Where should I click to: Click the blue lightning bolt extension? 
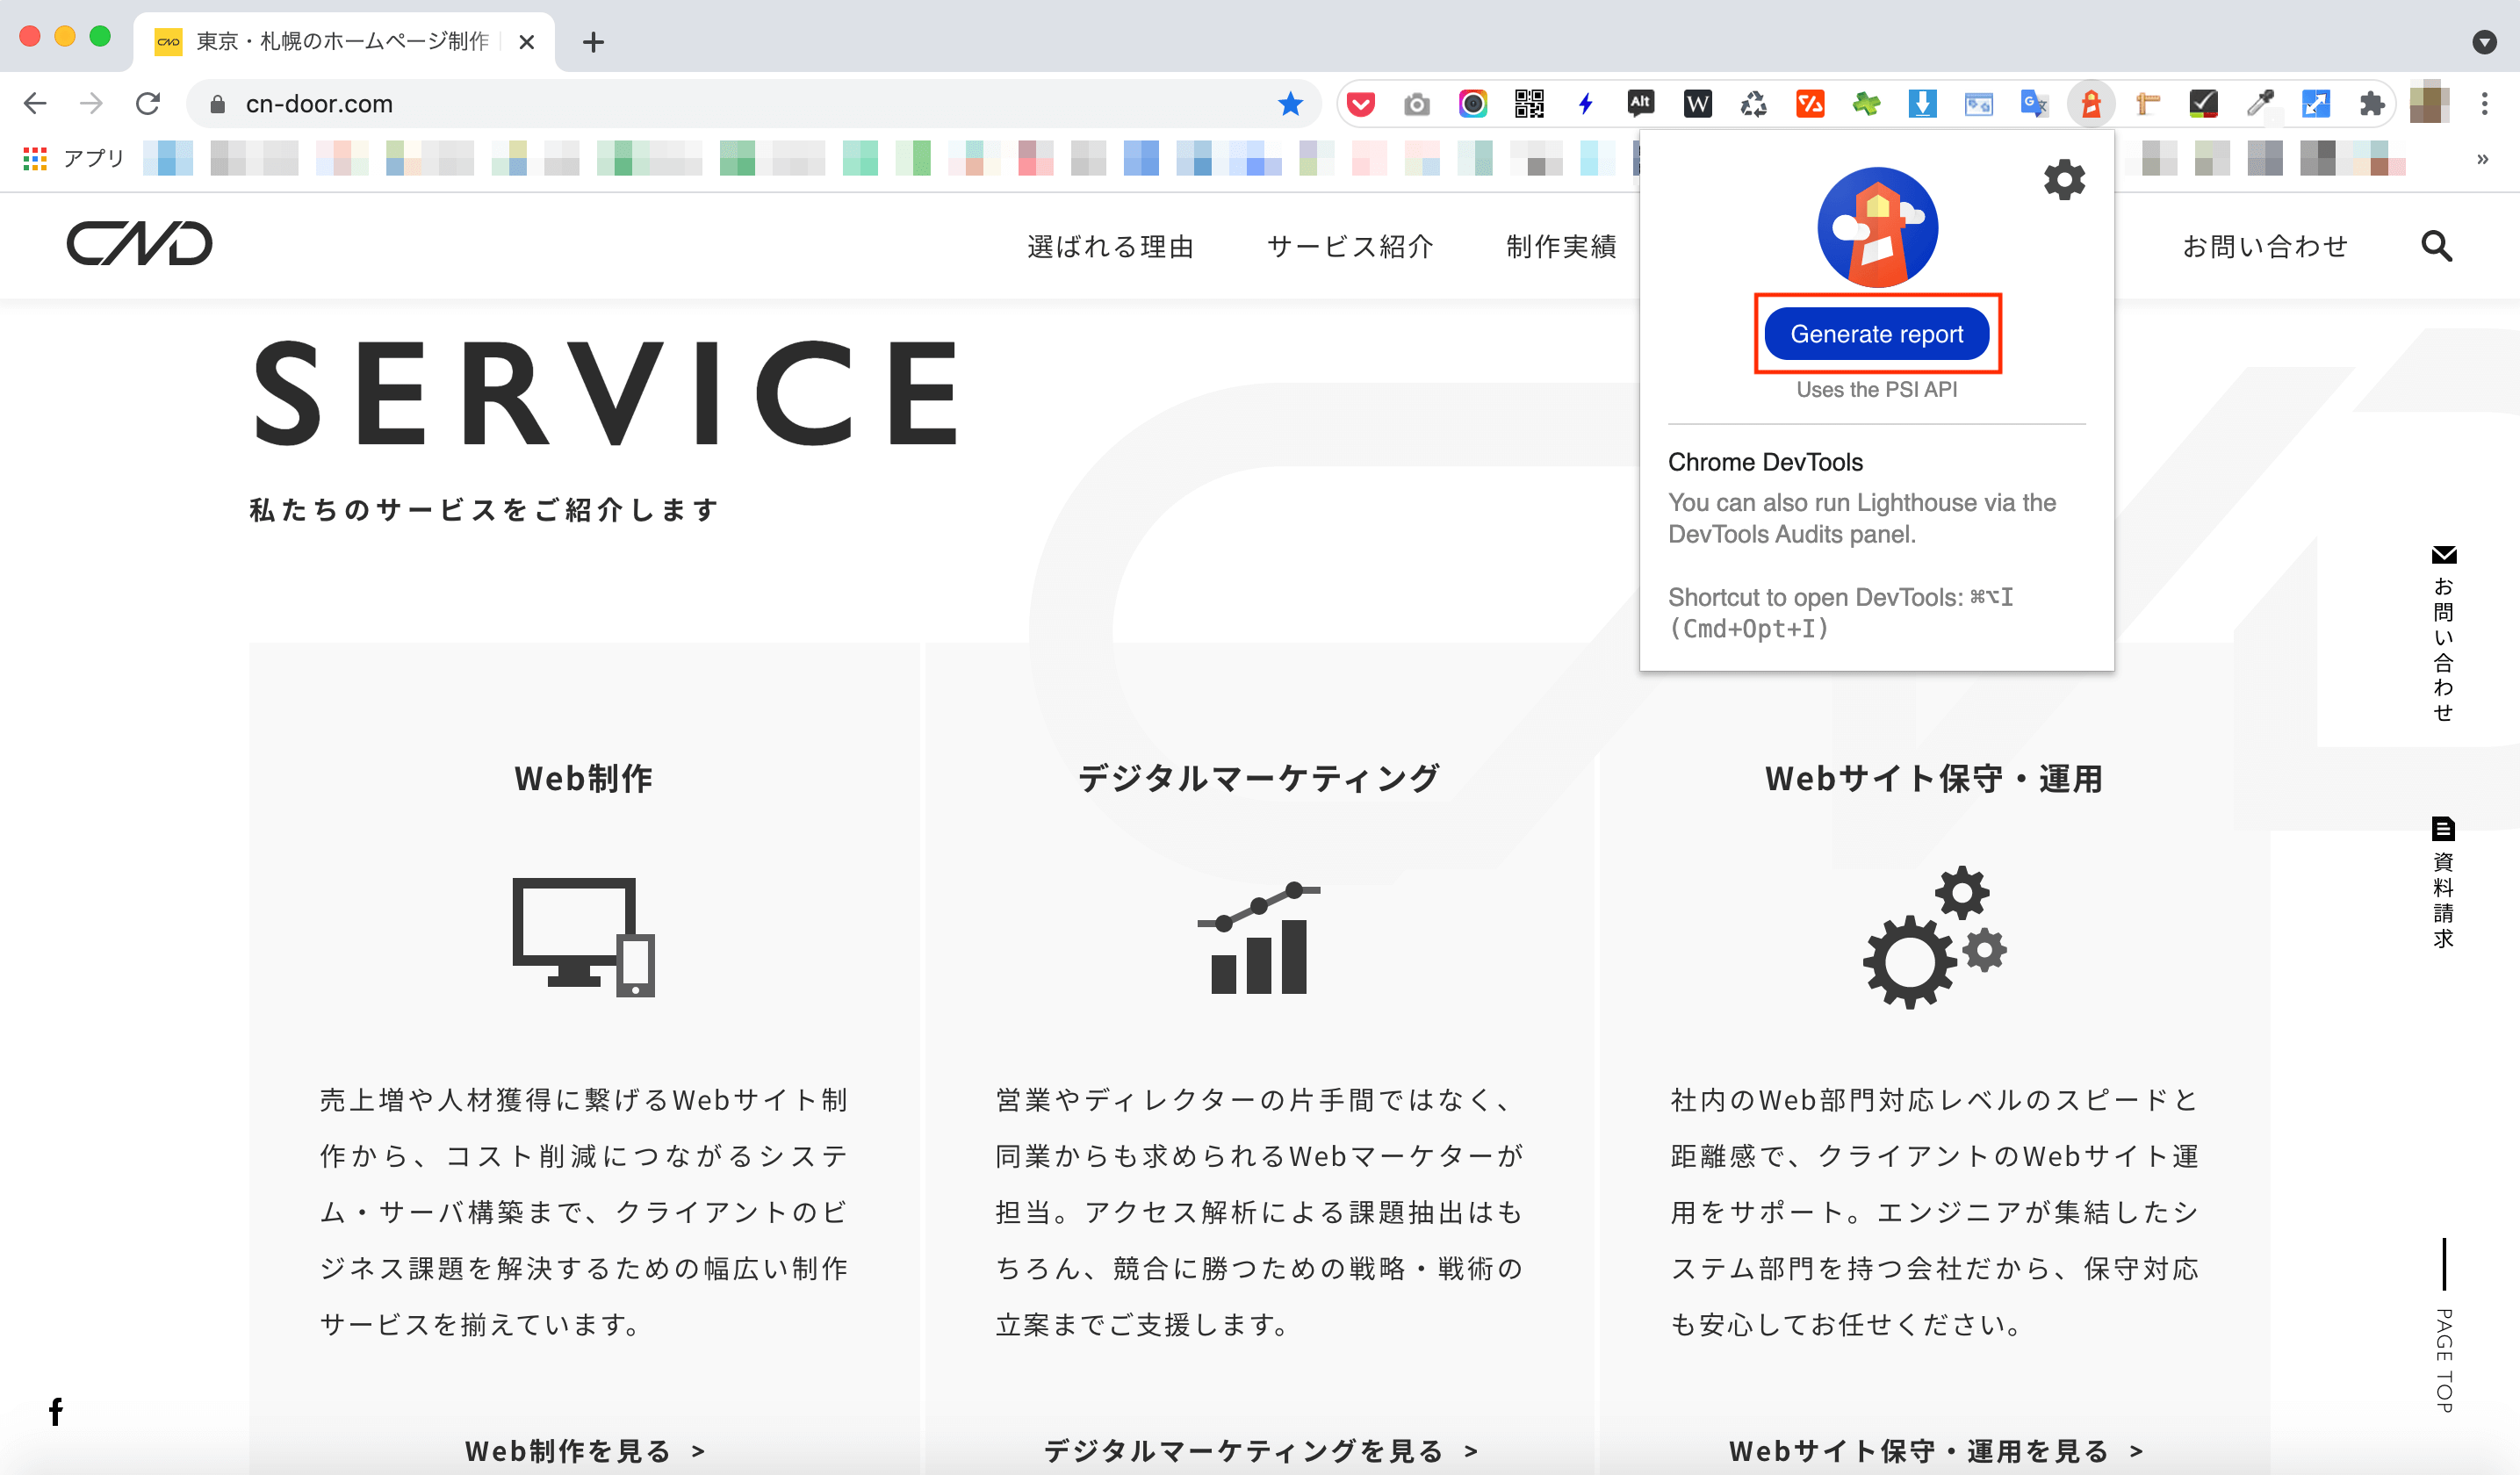[x=1585, y=104]
